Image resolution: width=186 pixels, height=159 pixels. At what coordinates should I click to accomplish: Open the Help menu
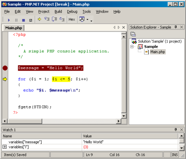pos(117,11)
